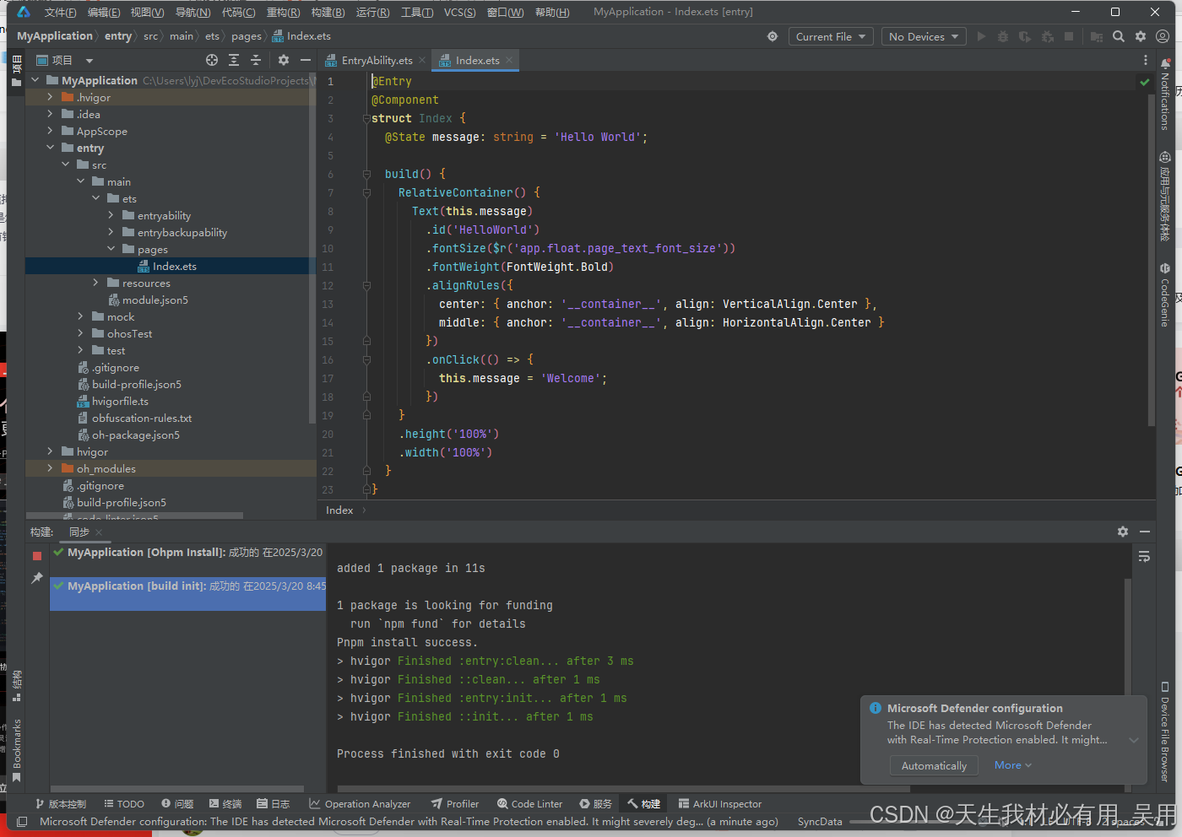
Task: Expand the resources folder
Action: pyautogui.click(x=95, y=283)
